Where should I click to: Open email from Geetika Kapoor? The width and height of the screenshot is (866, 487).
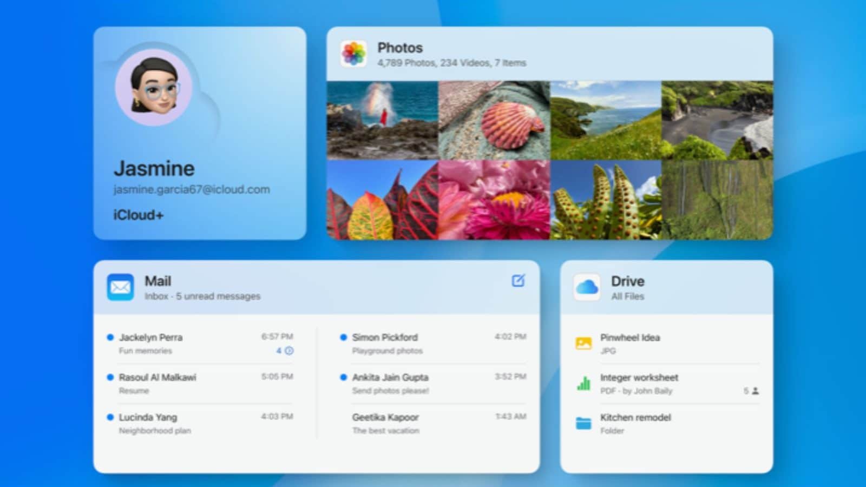(x=433, y=424)
